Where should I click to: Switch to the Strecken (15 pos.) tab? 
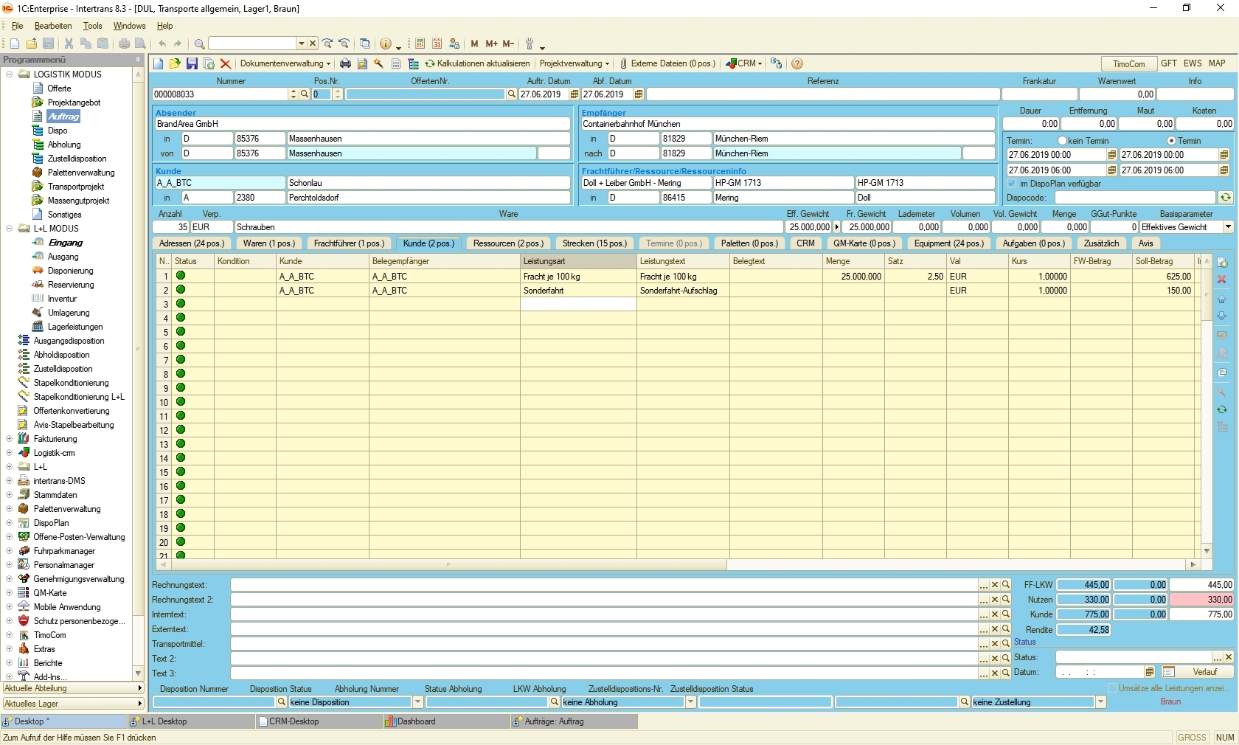pos(594,243)
